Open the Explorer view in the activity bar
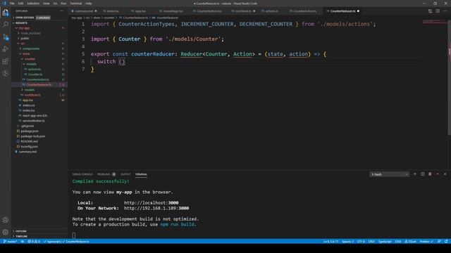451x253 pixels. [x=6, y=13]
